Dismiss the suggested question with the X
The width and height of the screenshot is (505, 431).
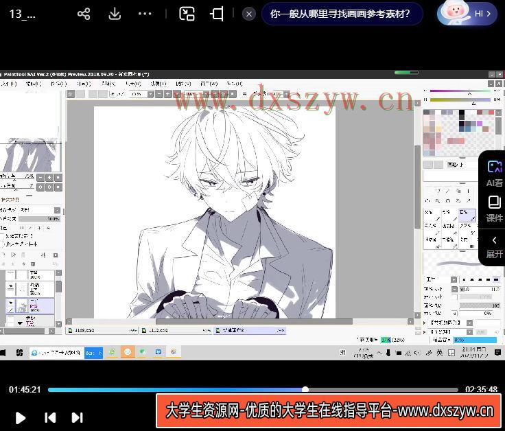coord(249,14)
